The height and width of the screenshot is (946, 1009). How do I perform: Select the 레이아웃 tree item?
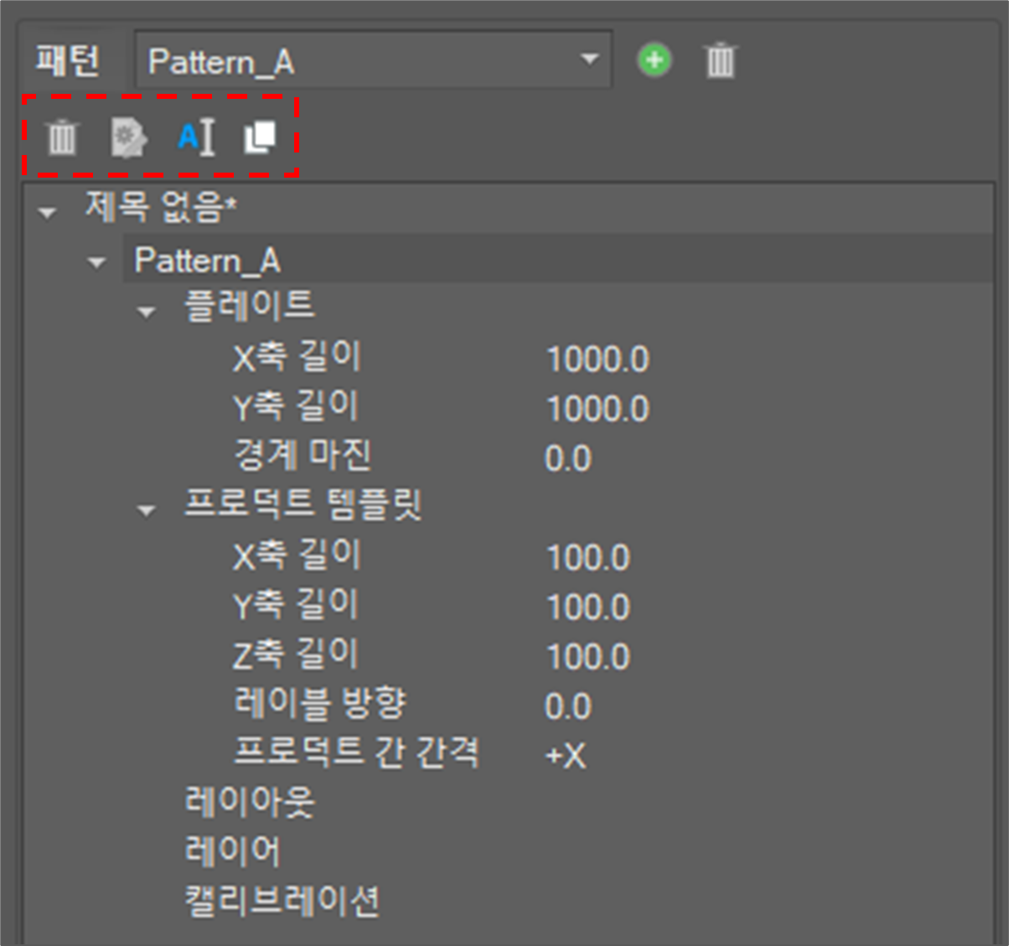click(x=250, y=802)
